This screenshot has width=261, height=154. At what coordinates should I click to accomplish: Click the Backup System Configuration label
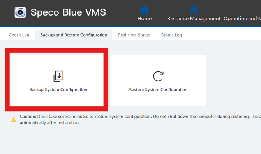(58, 90)
